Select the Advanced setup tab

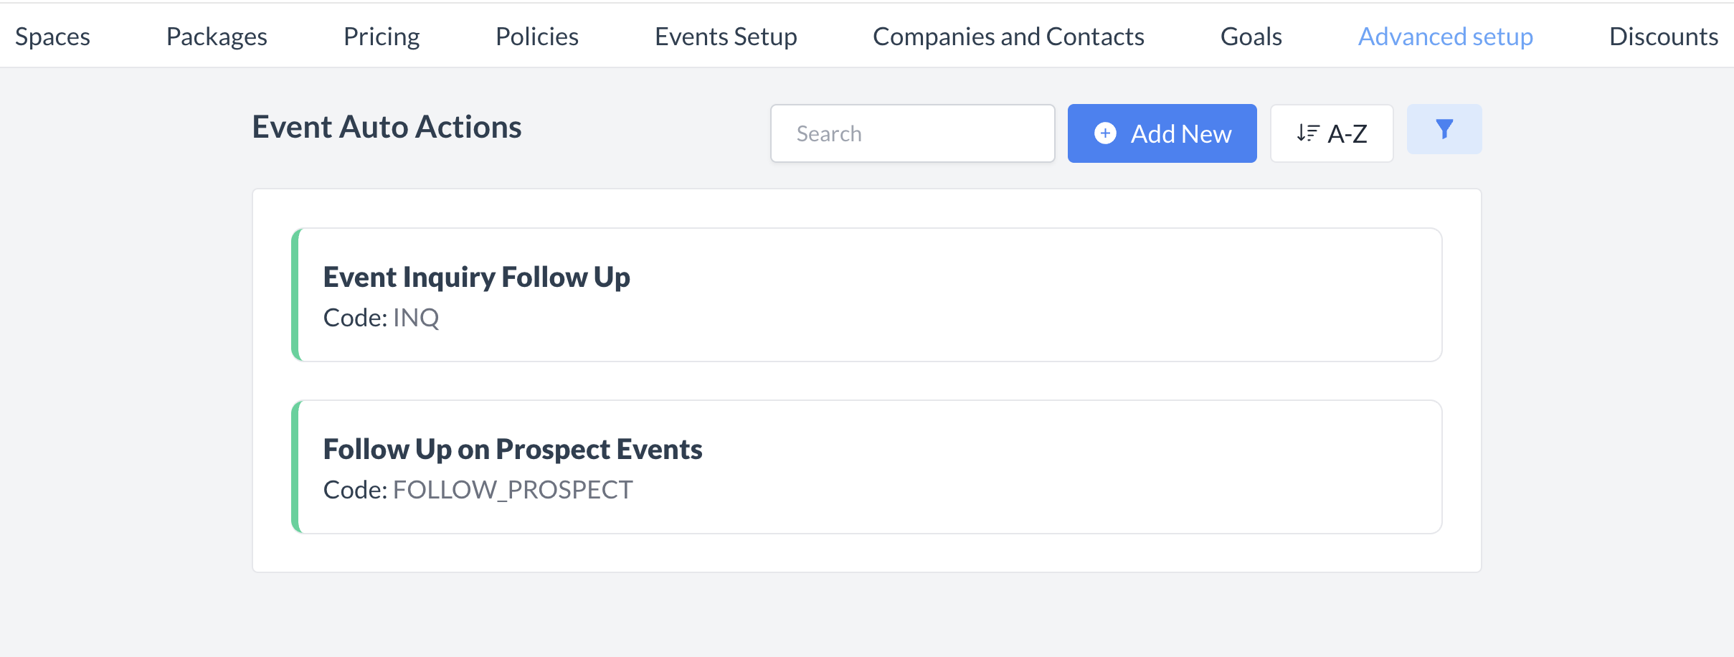tap(1446, 35)
